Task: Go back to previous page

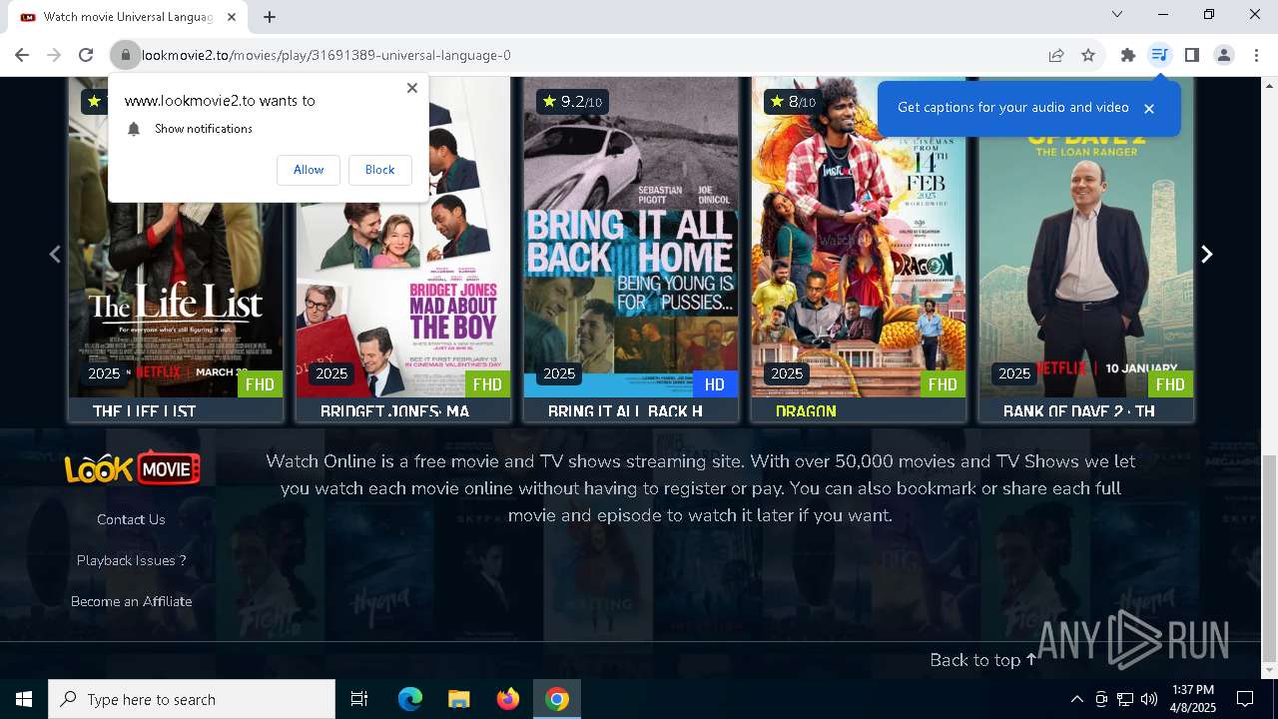Action: click(x=22, y=55)
